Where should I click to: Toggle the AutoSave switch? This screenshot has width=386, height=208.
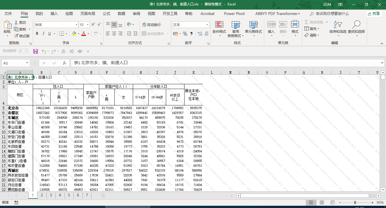click(23, 51)
